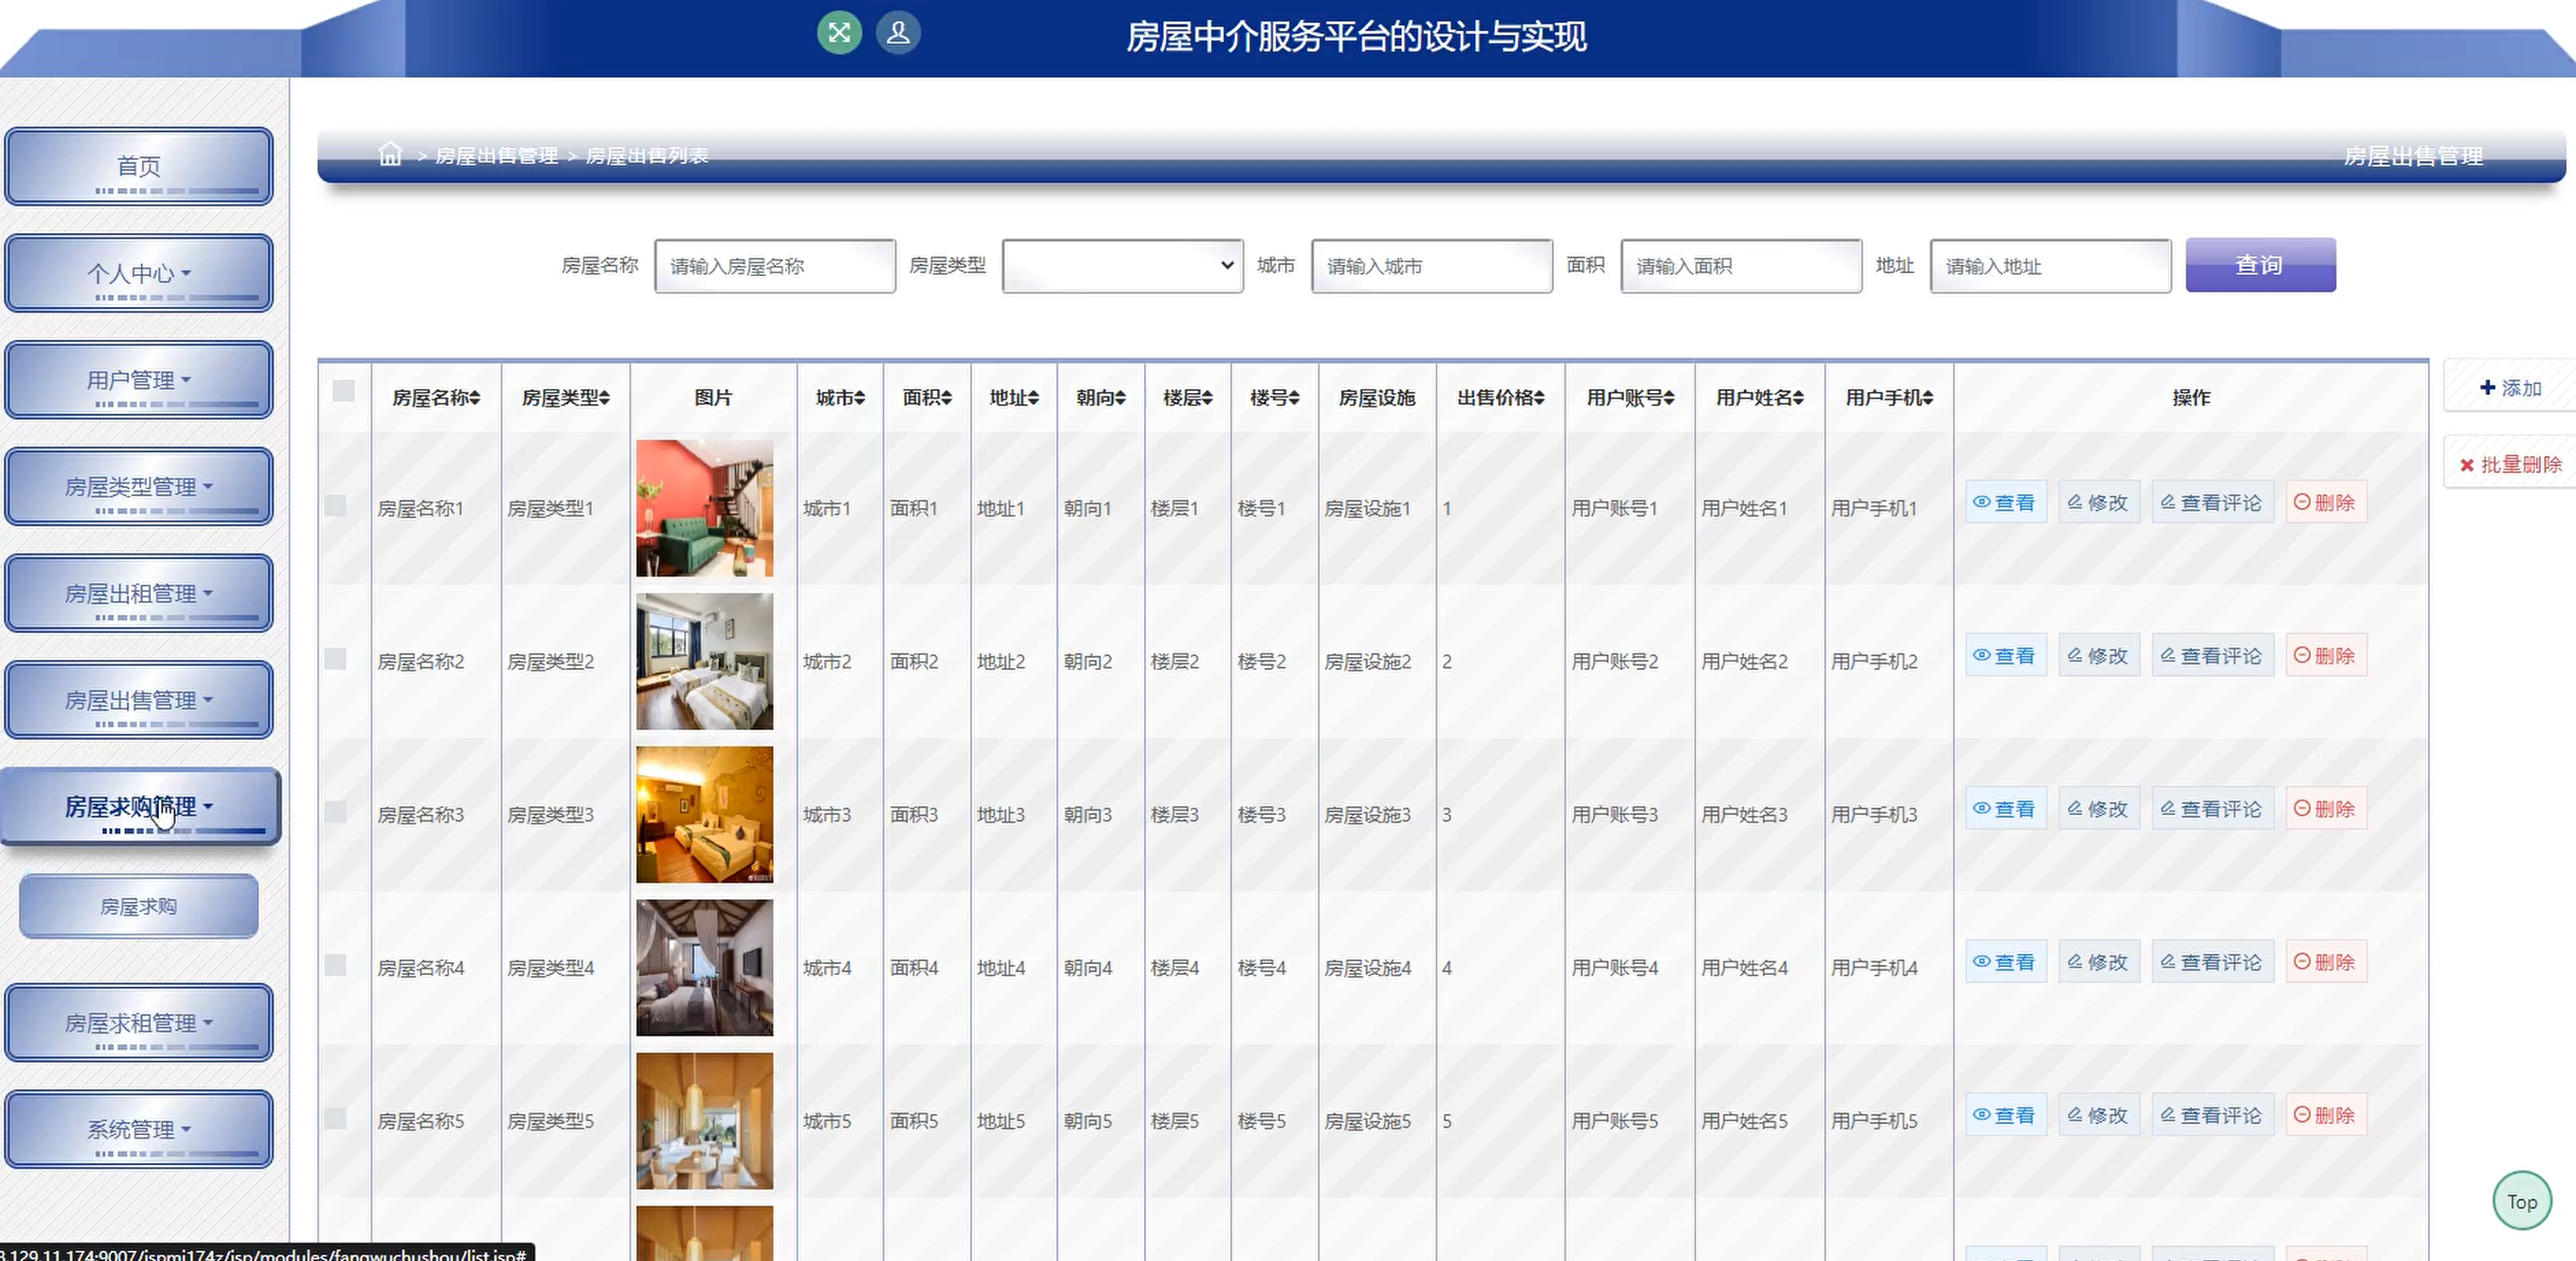Screen dimensions: 2576x1261
Task: Open the photo thumbnail of 房屋名称3
Action: pos(704,814)
